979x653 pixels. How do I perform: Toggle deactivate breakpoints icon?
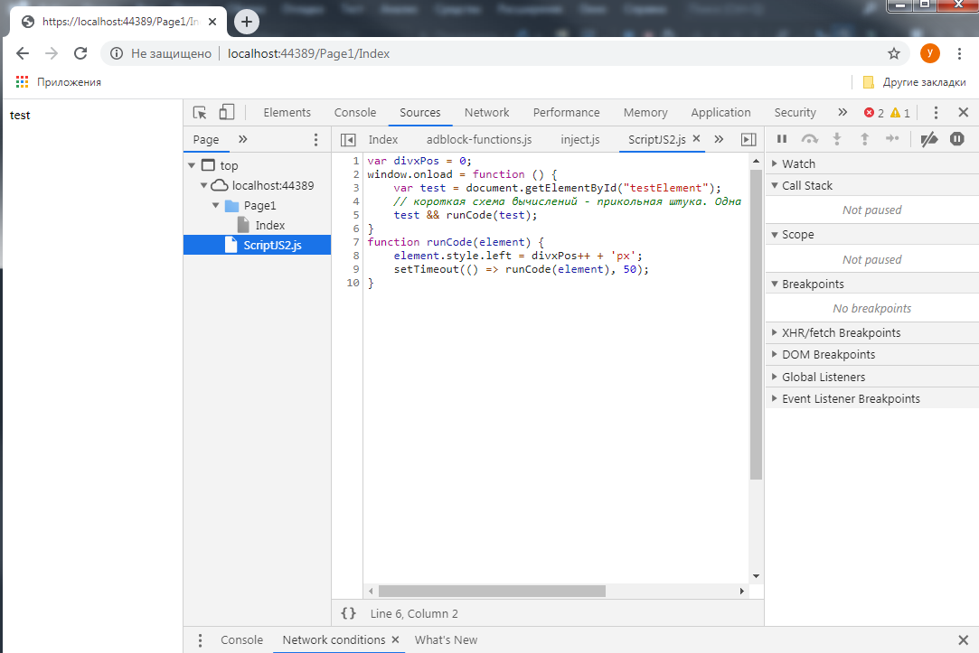(928, 139)
